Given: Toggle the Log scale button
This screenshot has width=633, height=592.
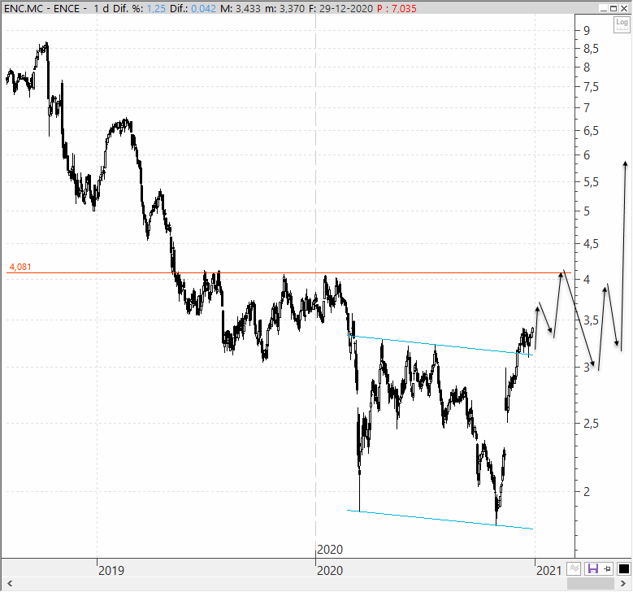Looking at the screenshot, I should point(622,24).
